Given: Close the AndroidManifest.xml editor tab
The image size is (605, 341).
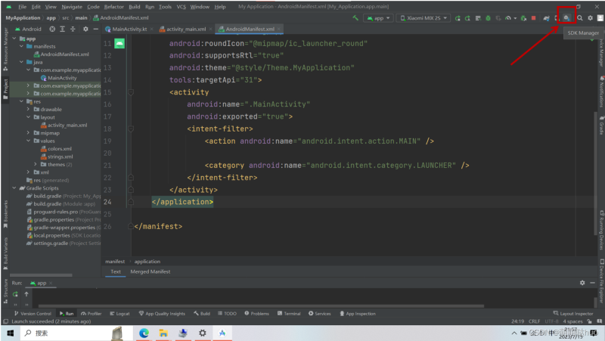Looking at the screenshot, I should click(x=278, y=29).
